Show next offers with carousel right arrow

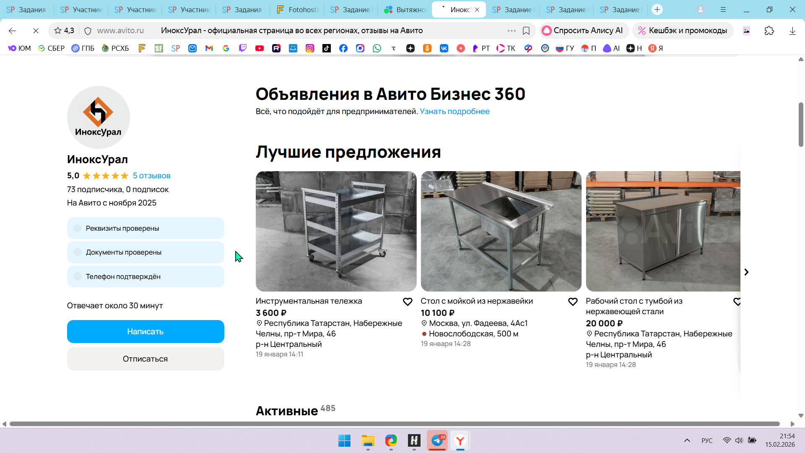[746, 272]
